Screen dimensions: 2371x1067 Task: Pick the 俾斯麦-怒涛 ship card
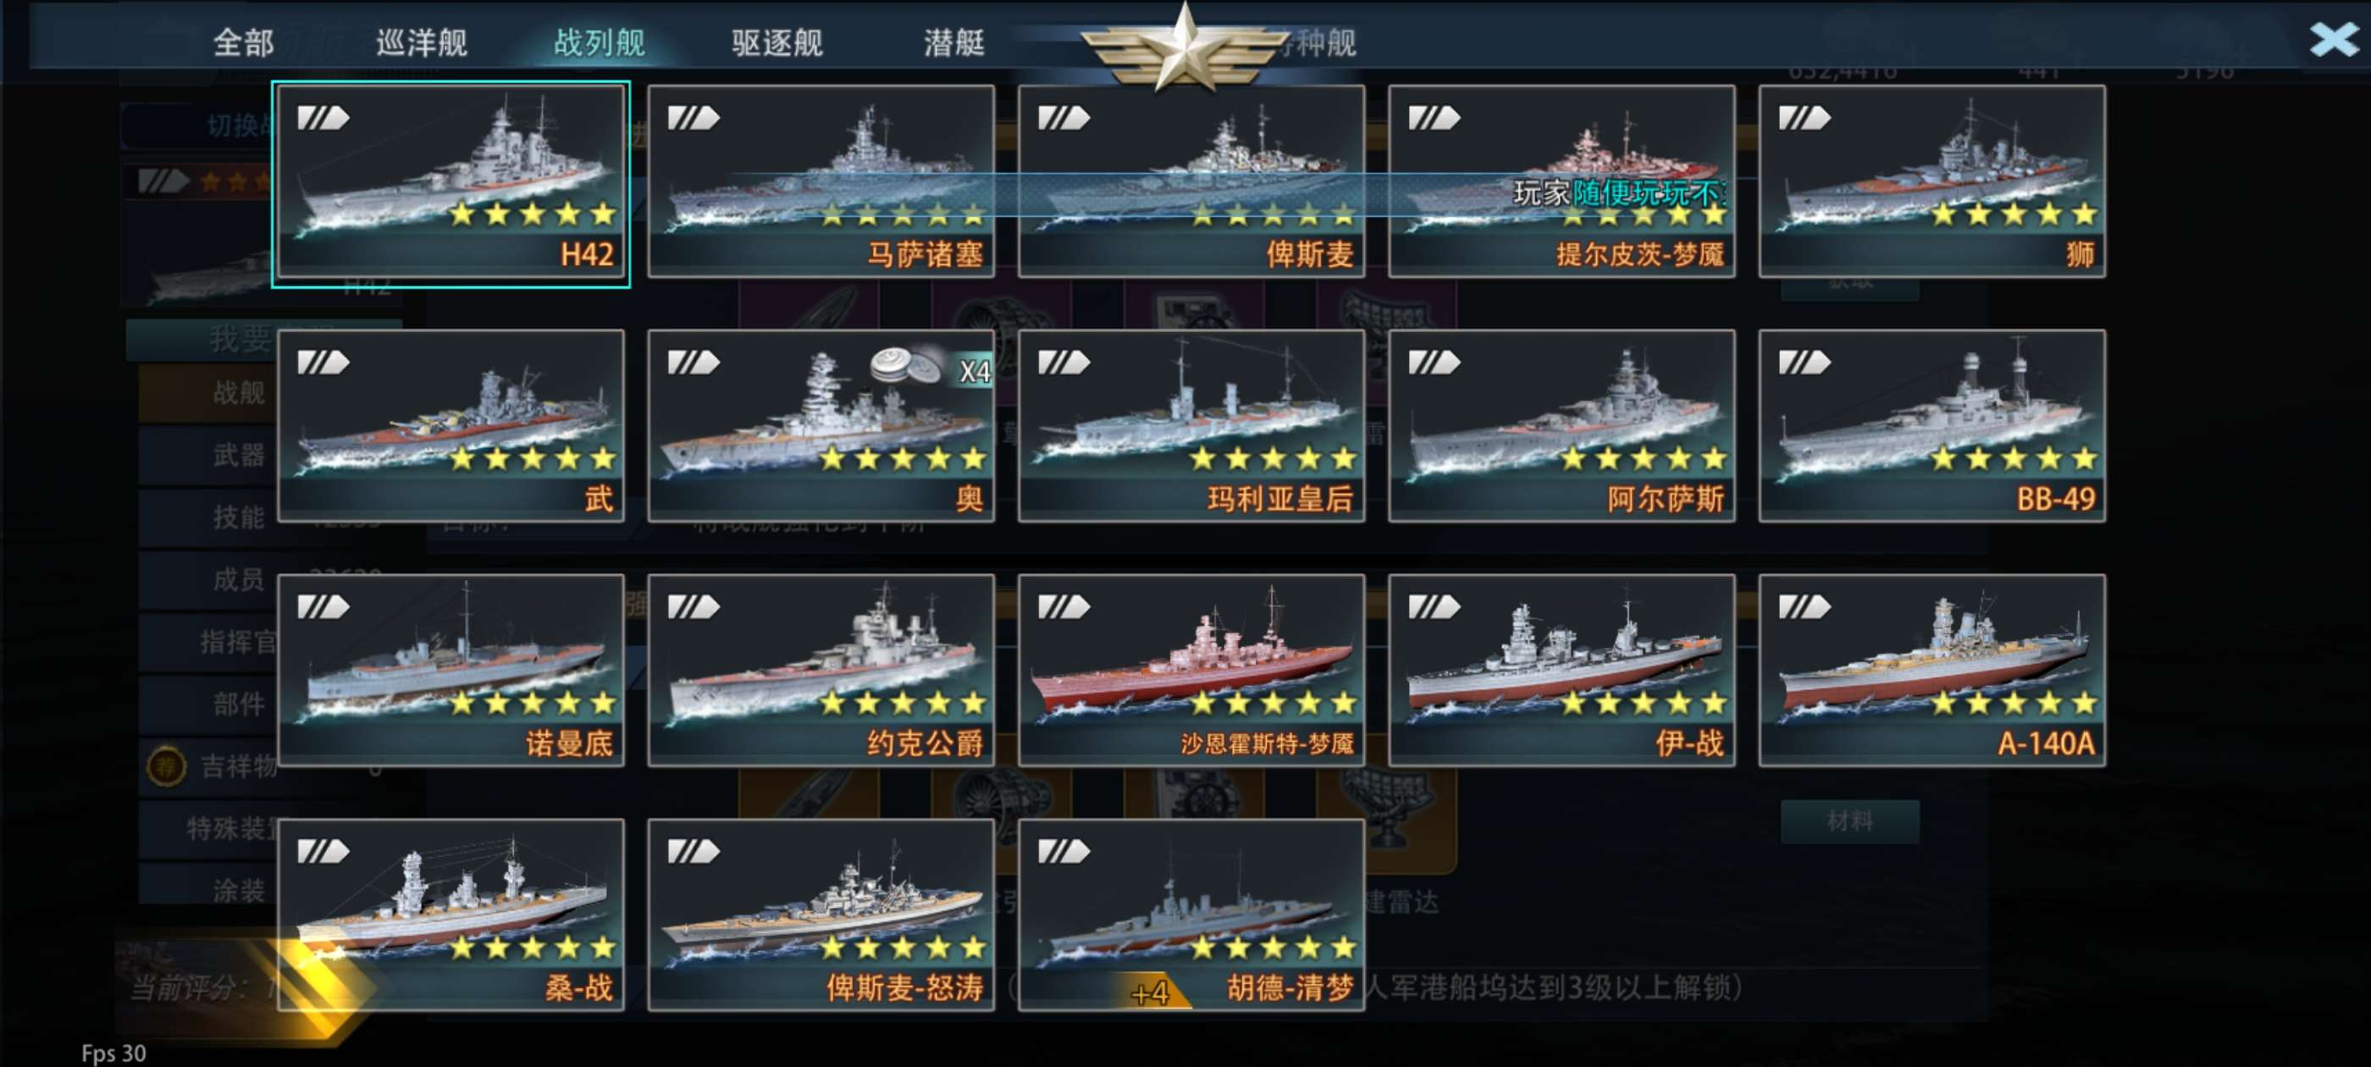point(821,915)
